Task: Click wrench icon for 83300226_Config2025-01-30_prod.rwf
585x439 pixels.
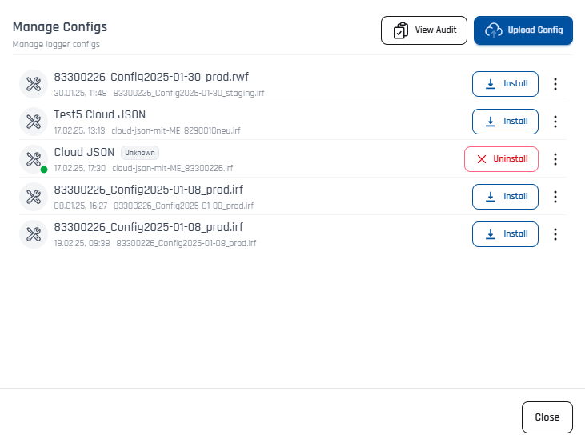Action: (34, 84)
